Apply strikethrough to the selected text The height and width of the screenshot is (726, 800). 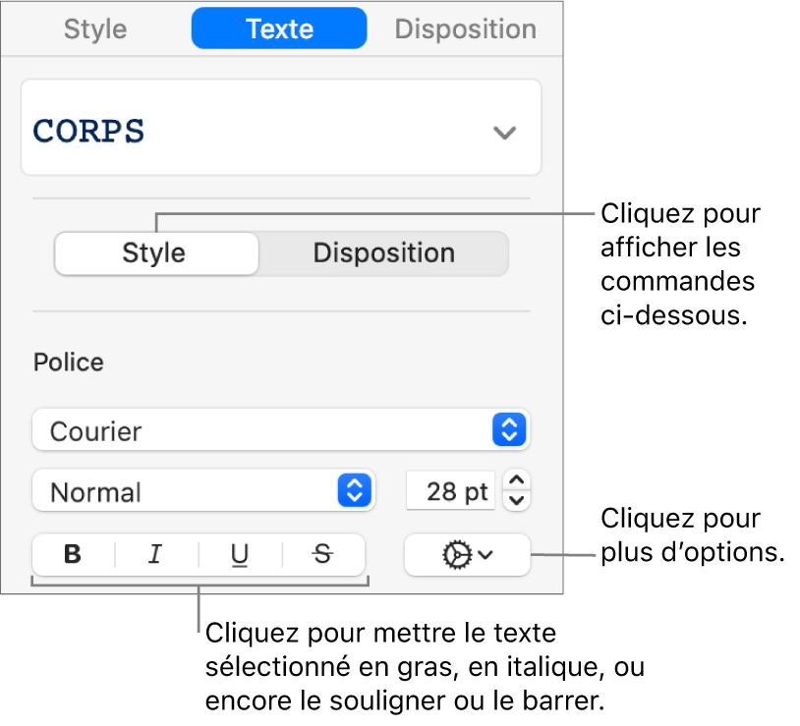coord(322,555)
